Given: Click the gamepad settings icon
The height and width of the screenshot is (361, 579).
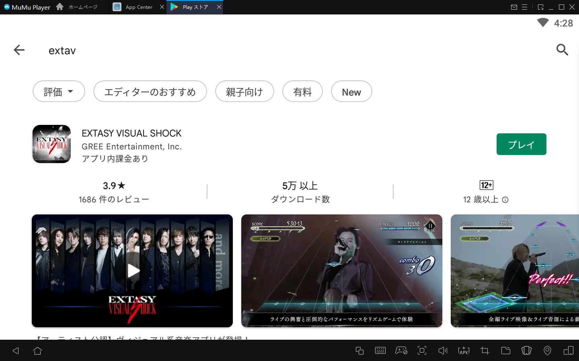Looking at the screenshot, I should coord(401,351).
